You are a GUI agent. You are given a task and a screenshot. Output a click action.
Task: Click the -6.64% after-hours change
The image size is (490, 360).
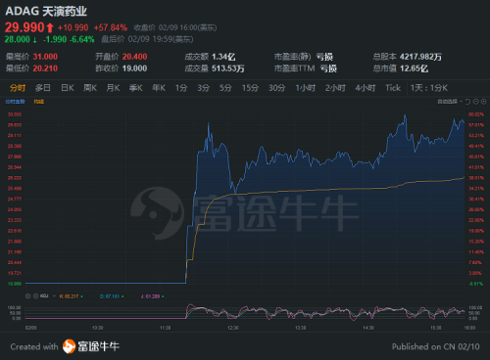coord(81,40)
